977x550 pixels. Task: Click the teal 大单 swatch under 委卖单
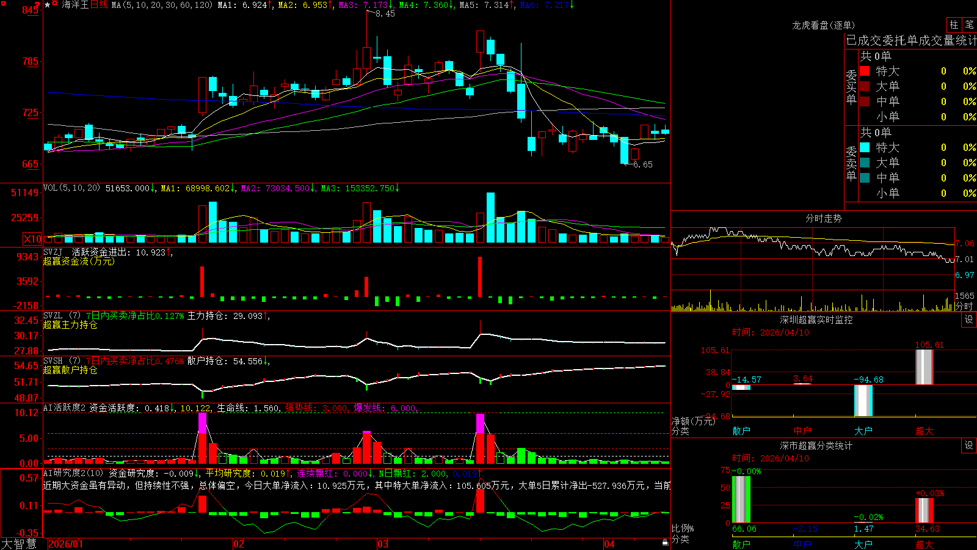[x=865, y=163]
